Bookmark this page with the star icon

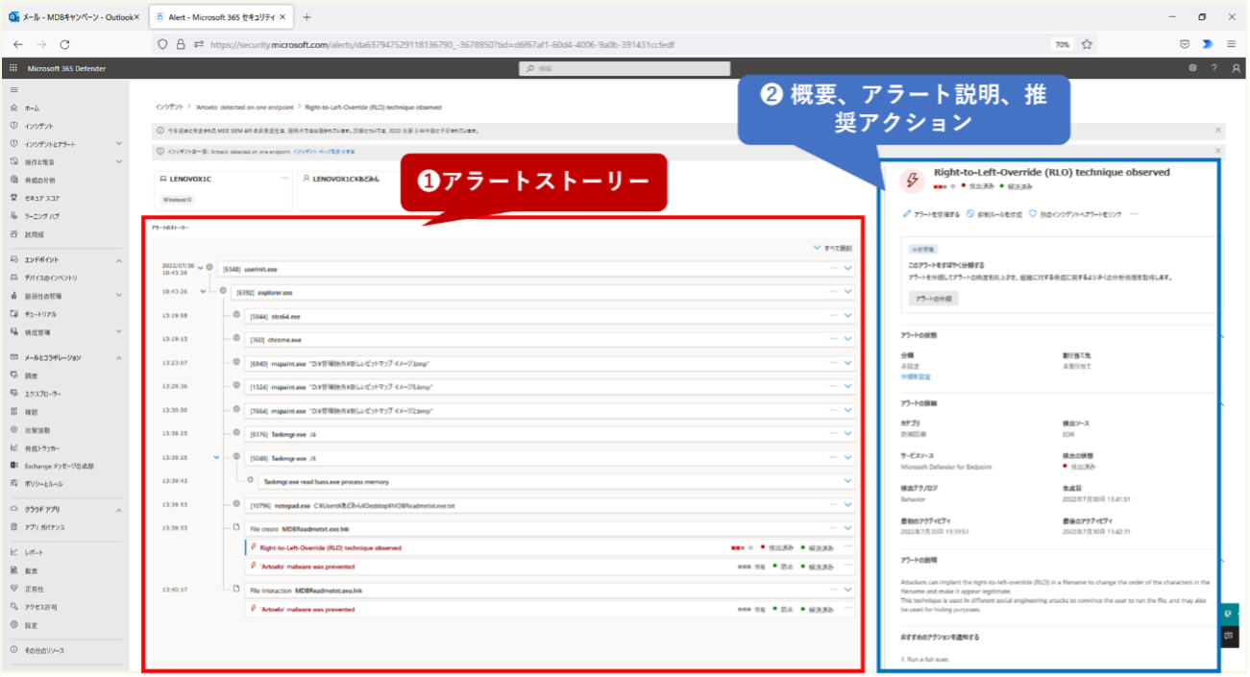1087,44
